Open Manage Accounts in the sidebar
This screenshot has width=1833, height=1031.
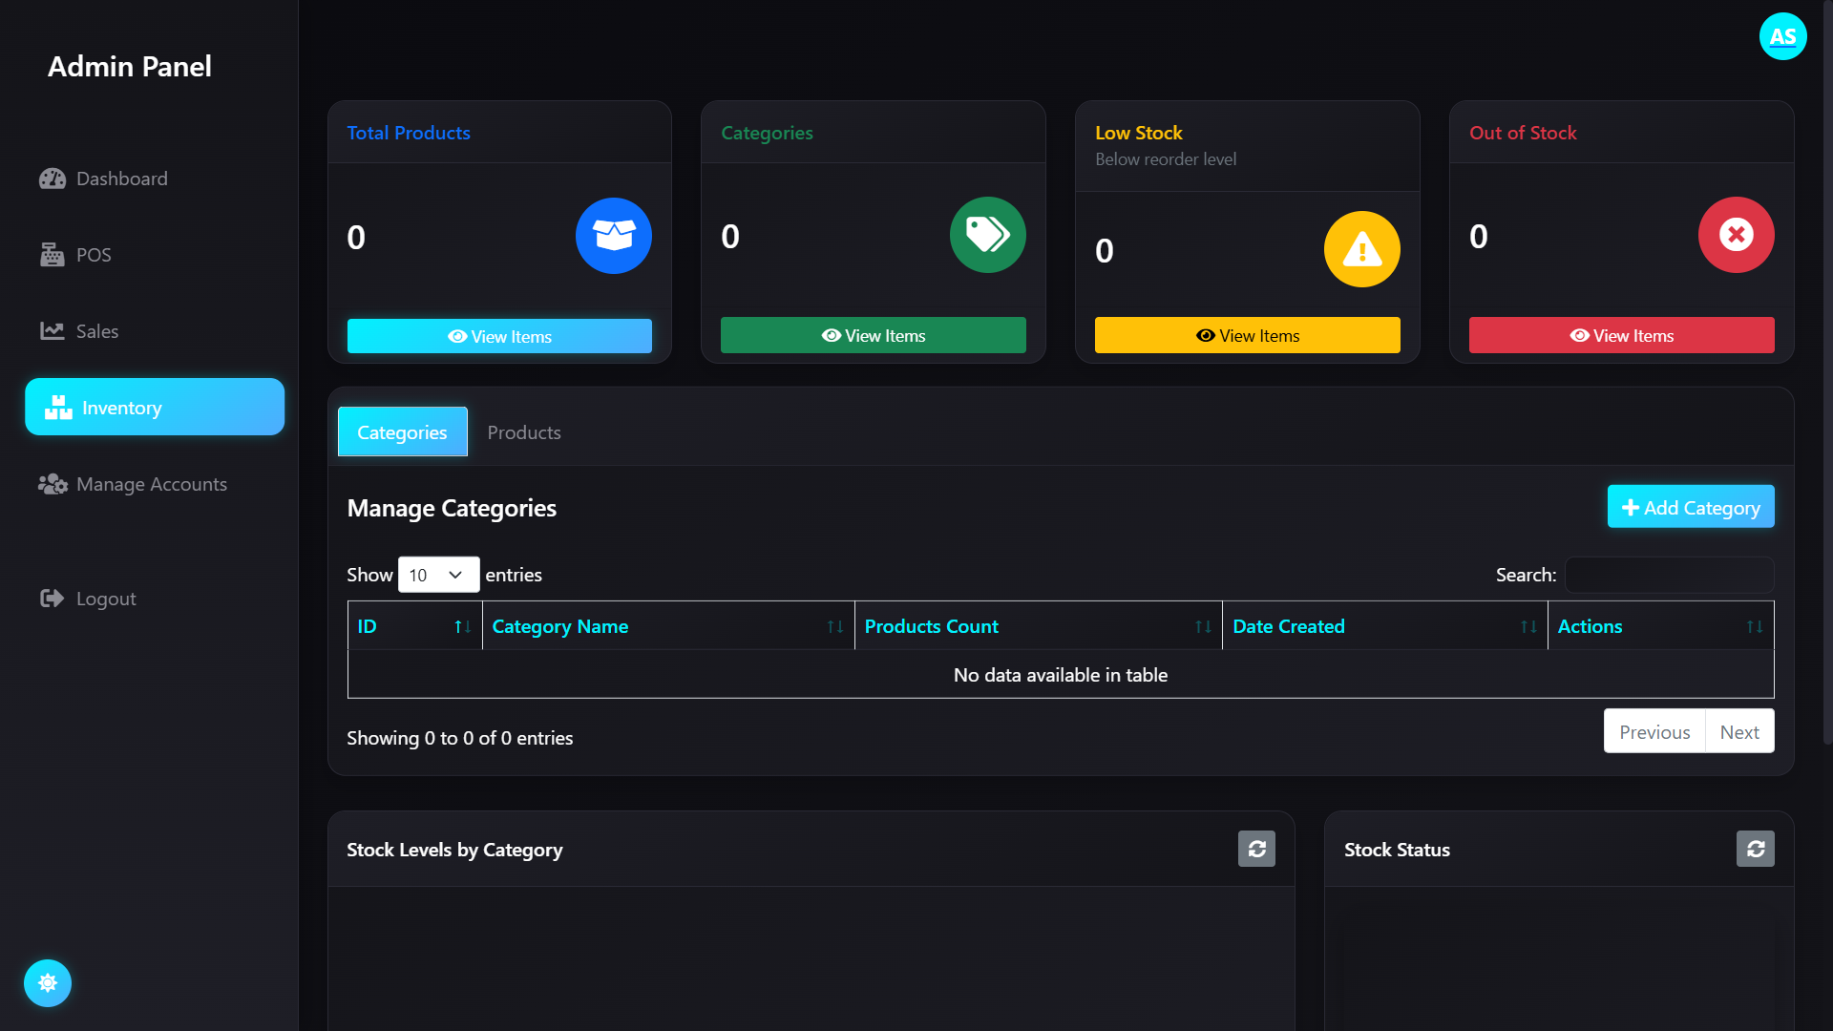151,484
